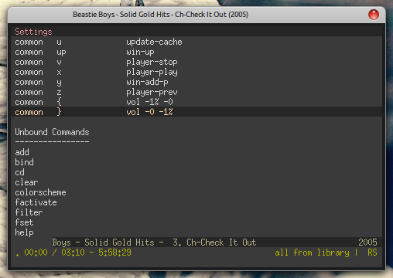Click the playback time 00:00 / 03:10
Screen dimensions: 393x278
54,253
